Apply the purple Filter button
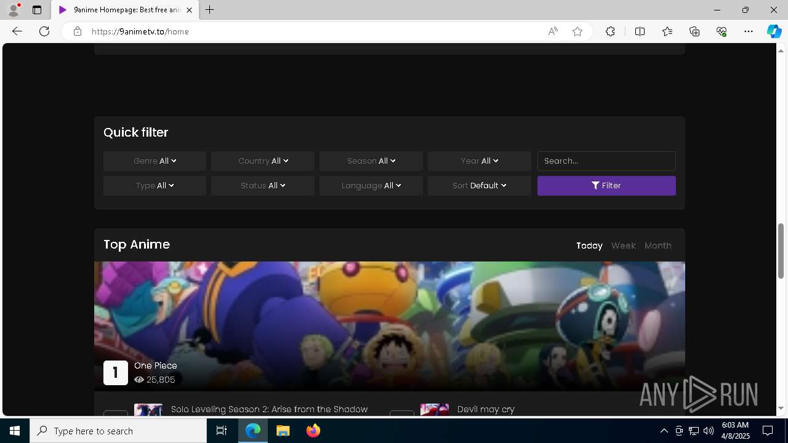Image resolution: width=788 pixels, height=443 pixels. click(606, 186)
